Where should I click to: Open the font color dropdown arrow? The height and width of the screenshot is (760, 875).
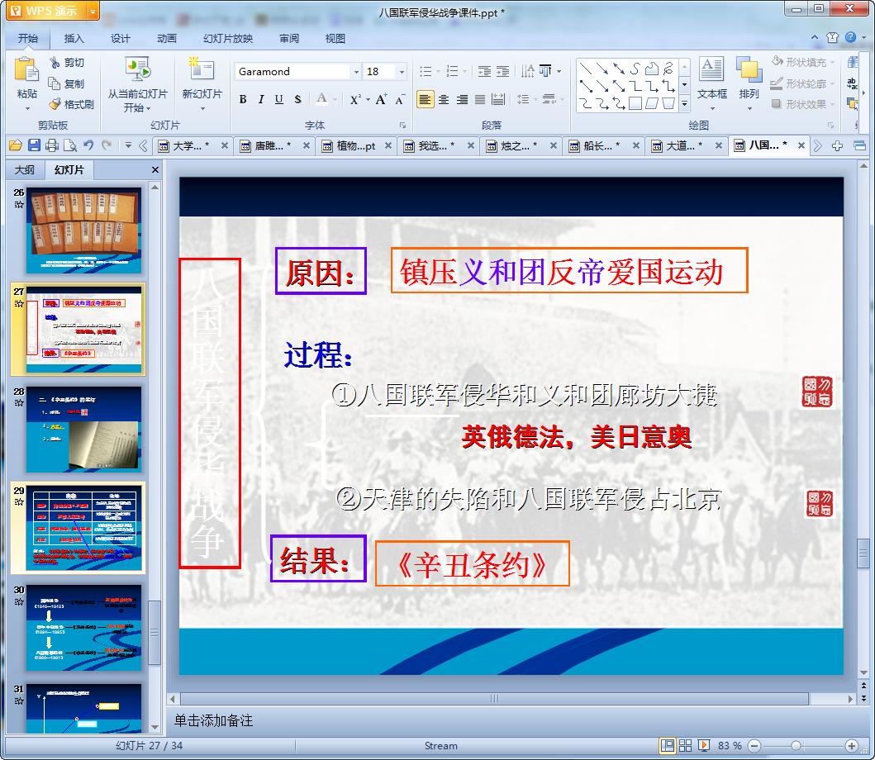click(335, 100)
